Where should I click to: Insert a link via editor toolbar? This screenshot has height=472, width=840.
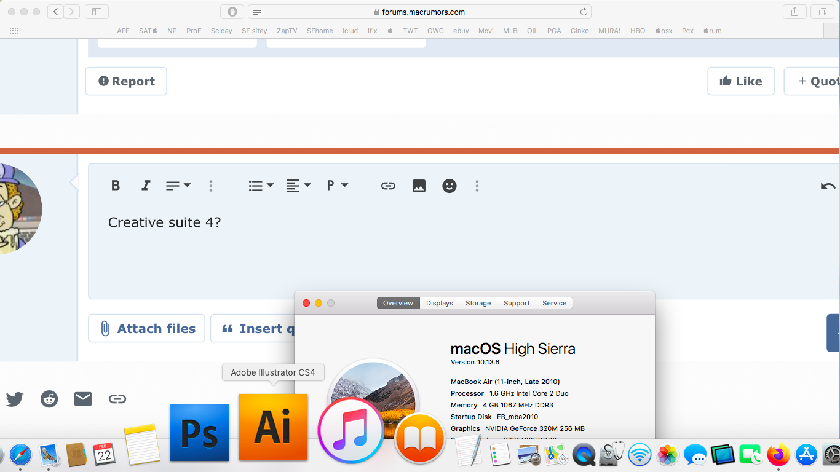pos(388,186)
